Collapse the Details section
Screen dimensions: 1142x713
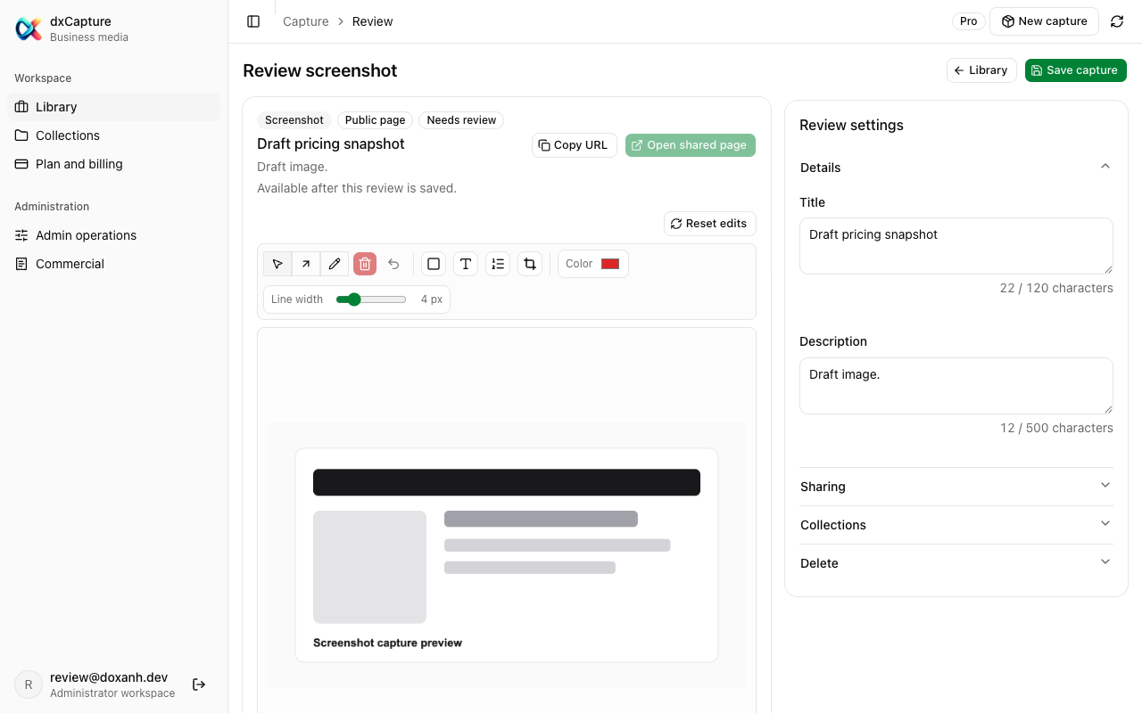point(956,168)
